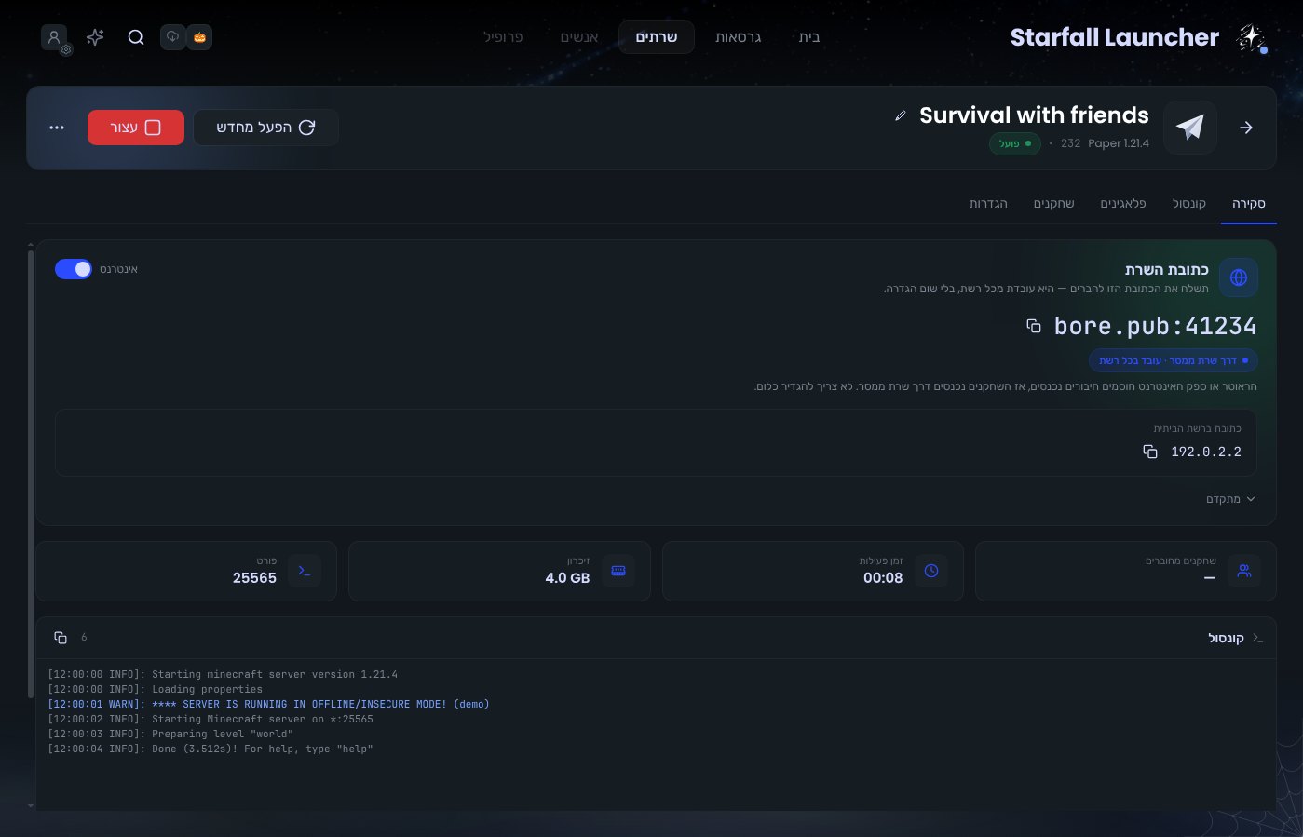Switch to the הגדרות settings tab
1303x837 pixels.
tap(988, 204)
